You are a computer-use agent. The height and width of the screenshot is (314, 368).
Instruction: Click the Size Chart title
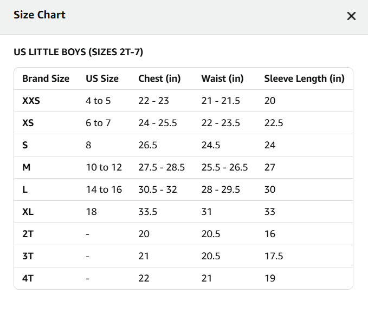[x=39, y=15]
